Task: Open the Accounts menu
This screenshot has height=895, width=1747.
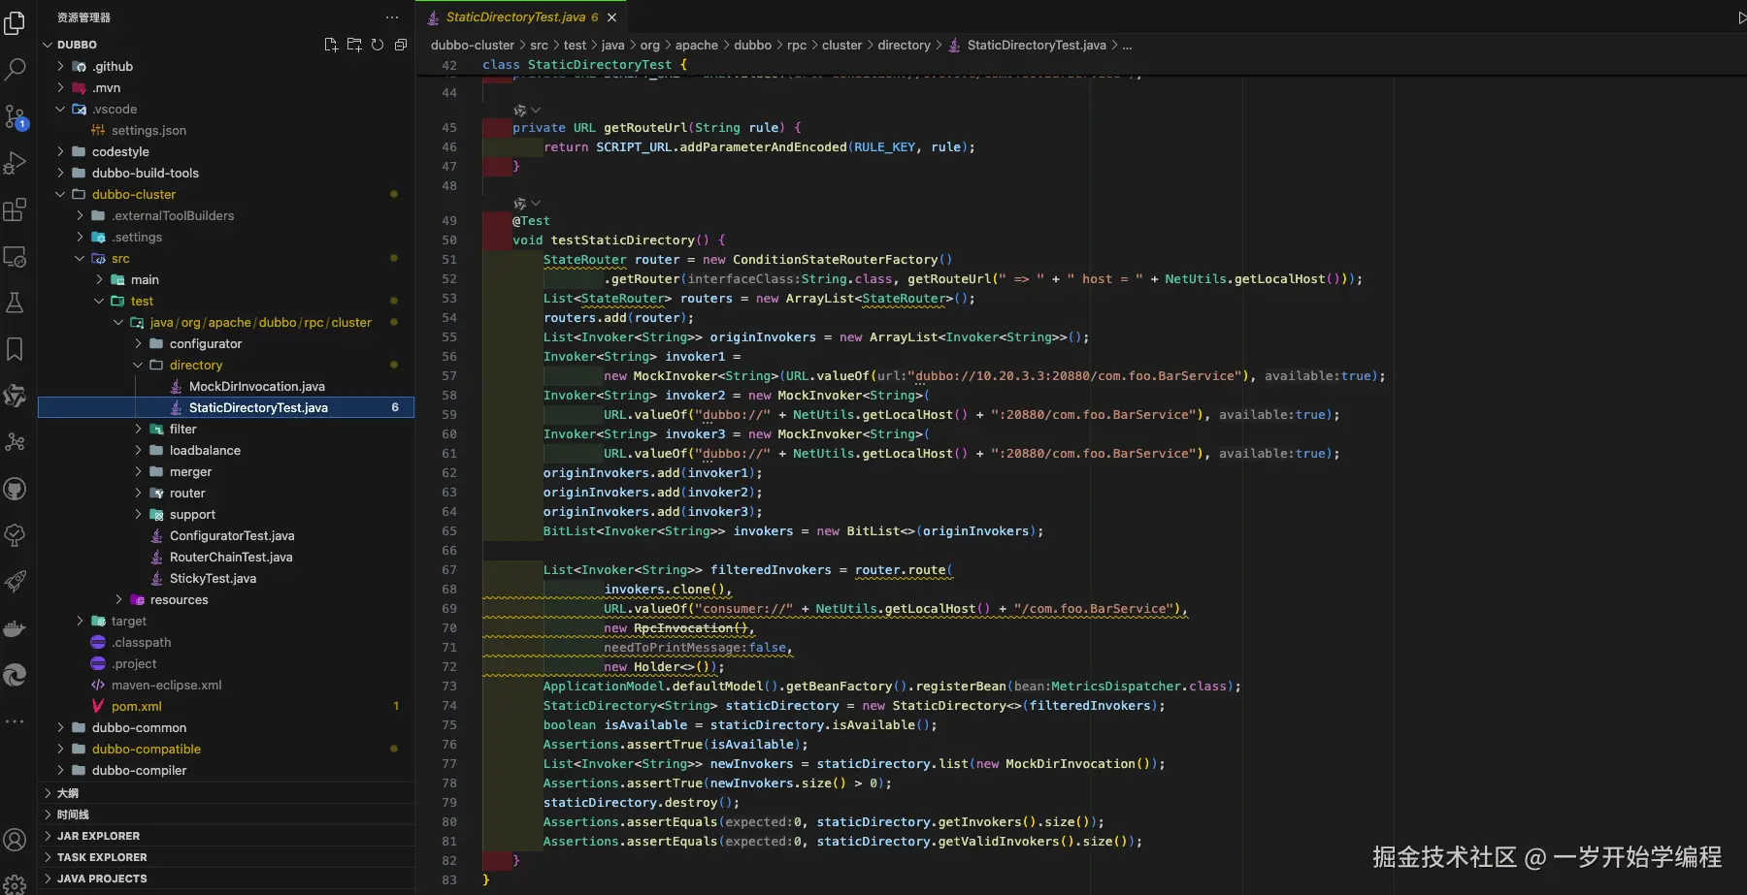Action: (x=15, y=840)
